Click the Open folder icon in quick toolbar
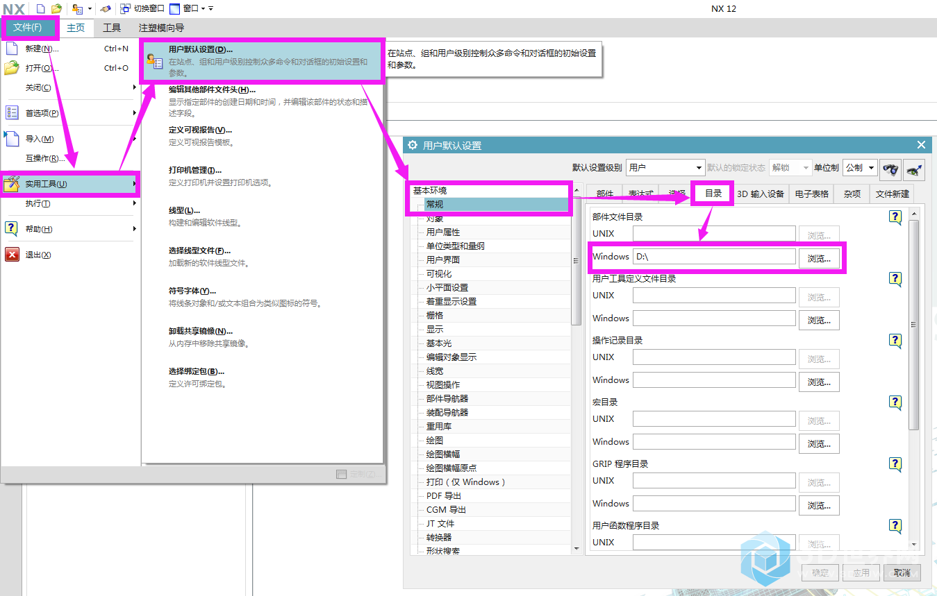This screenshot has width=937, height=596. pos(57,8)
